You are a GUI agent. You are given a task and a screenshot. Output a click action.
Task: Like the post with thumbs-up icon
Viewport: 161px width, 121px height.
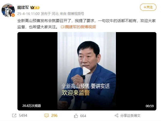[76, 116]
